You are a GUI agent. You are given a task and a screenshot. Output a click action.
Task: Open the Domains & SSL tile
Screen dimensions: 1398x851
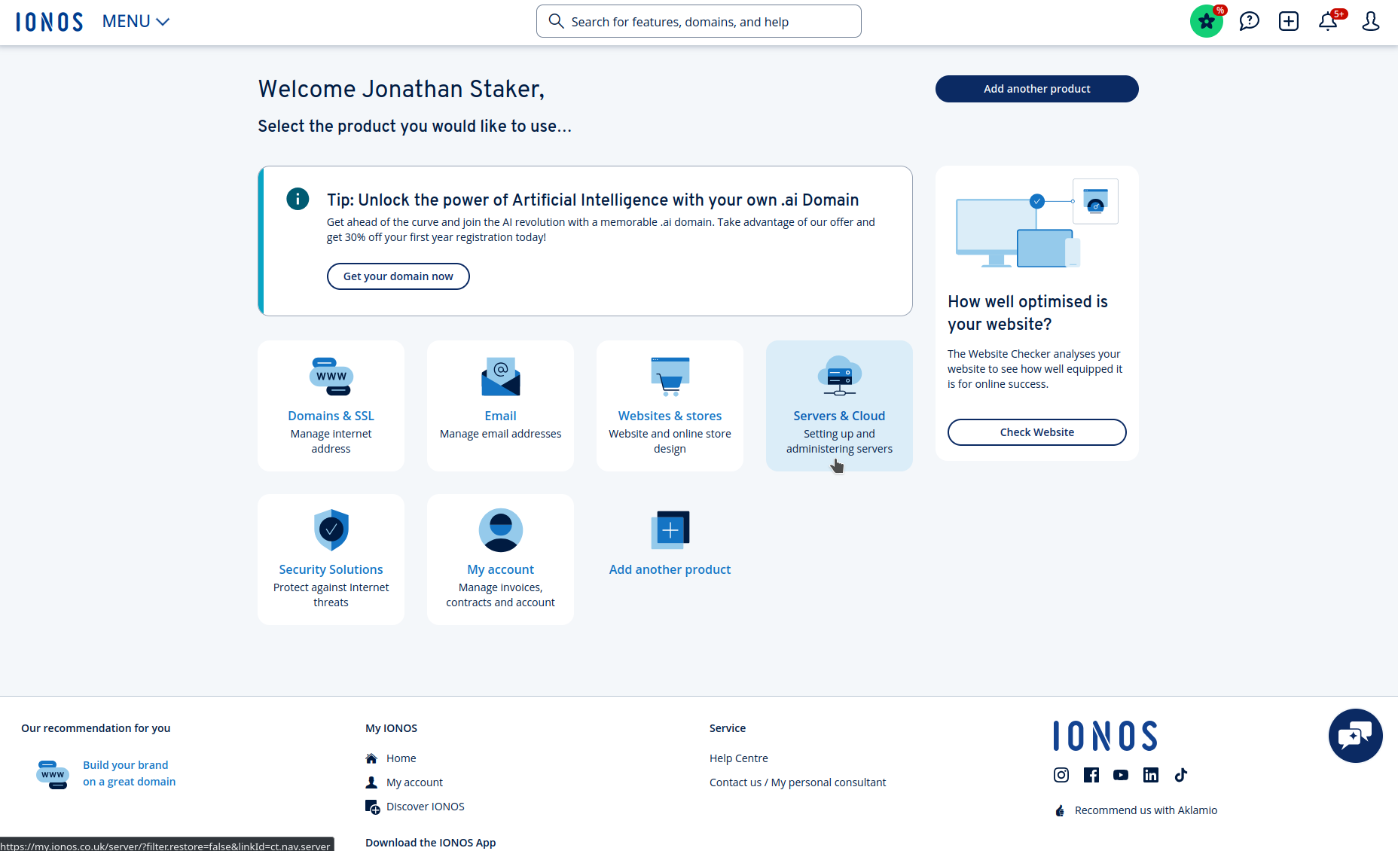[x=331, y=406]
